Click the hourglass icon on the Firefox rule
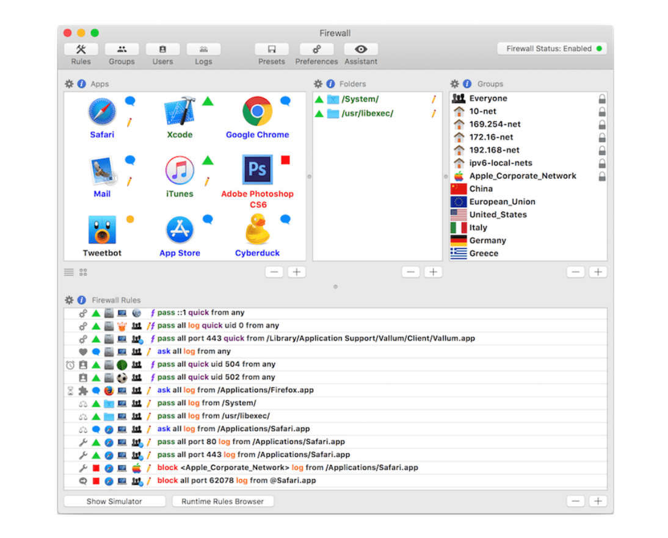The image size is (668, 538). [70, 390]
